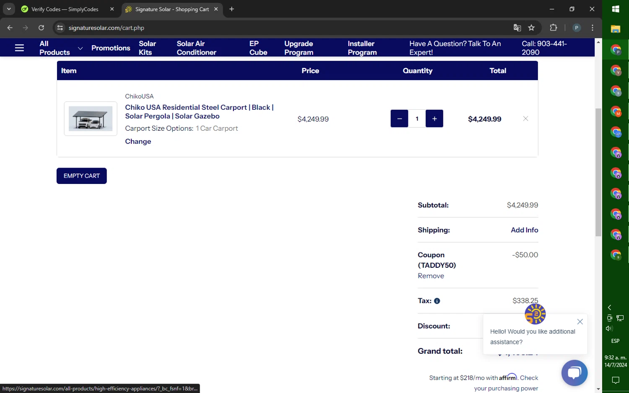Click the Signature Solar chat avatar icon
Image resolution: width=629 pixels, height=393 pixels.
[x=535, y=314]
